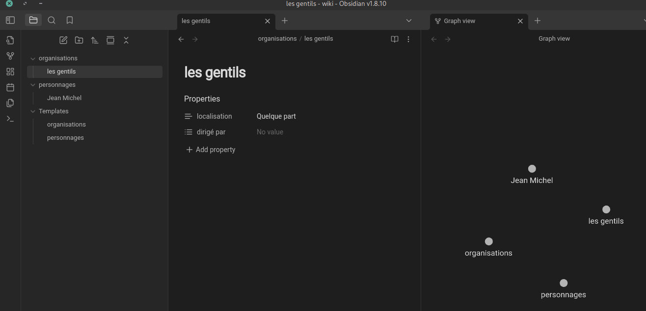
Task: Open today's daily note icon
Action: 10,87
